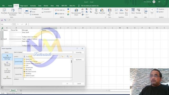Image resolution: width=169 pixels, height=95 pixels.
Task: Cancel the Insert Hyperlink dialog
Action: click(79, 84)
